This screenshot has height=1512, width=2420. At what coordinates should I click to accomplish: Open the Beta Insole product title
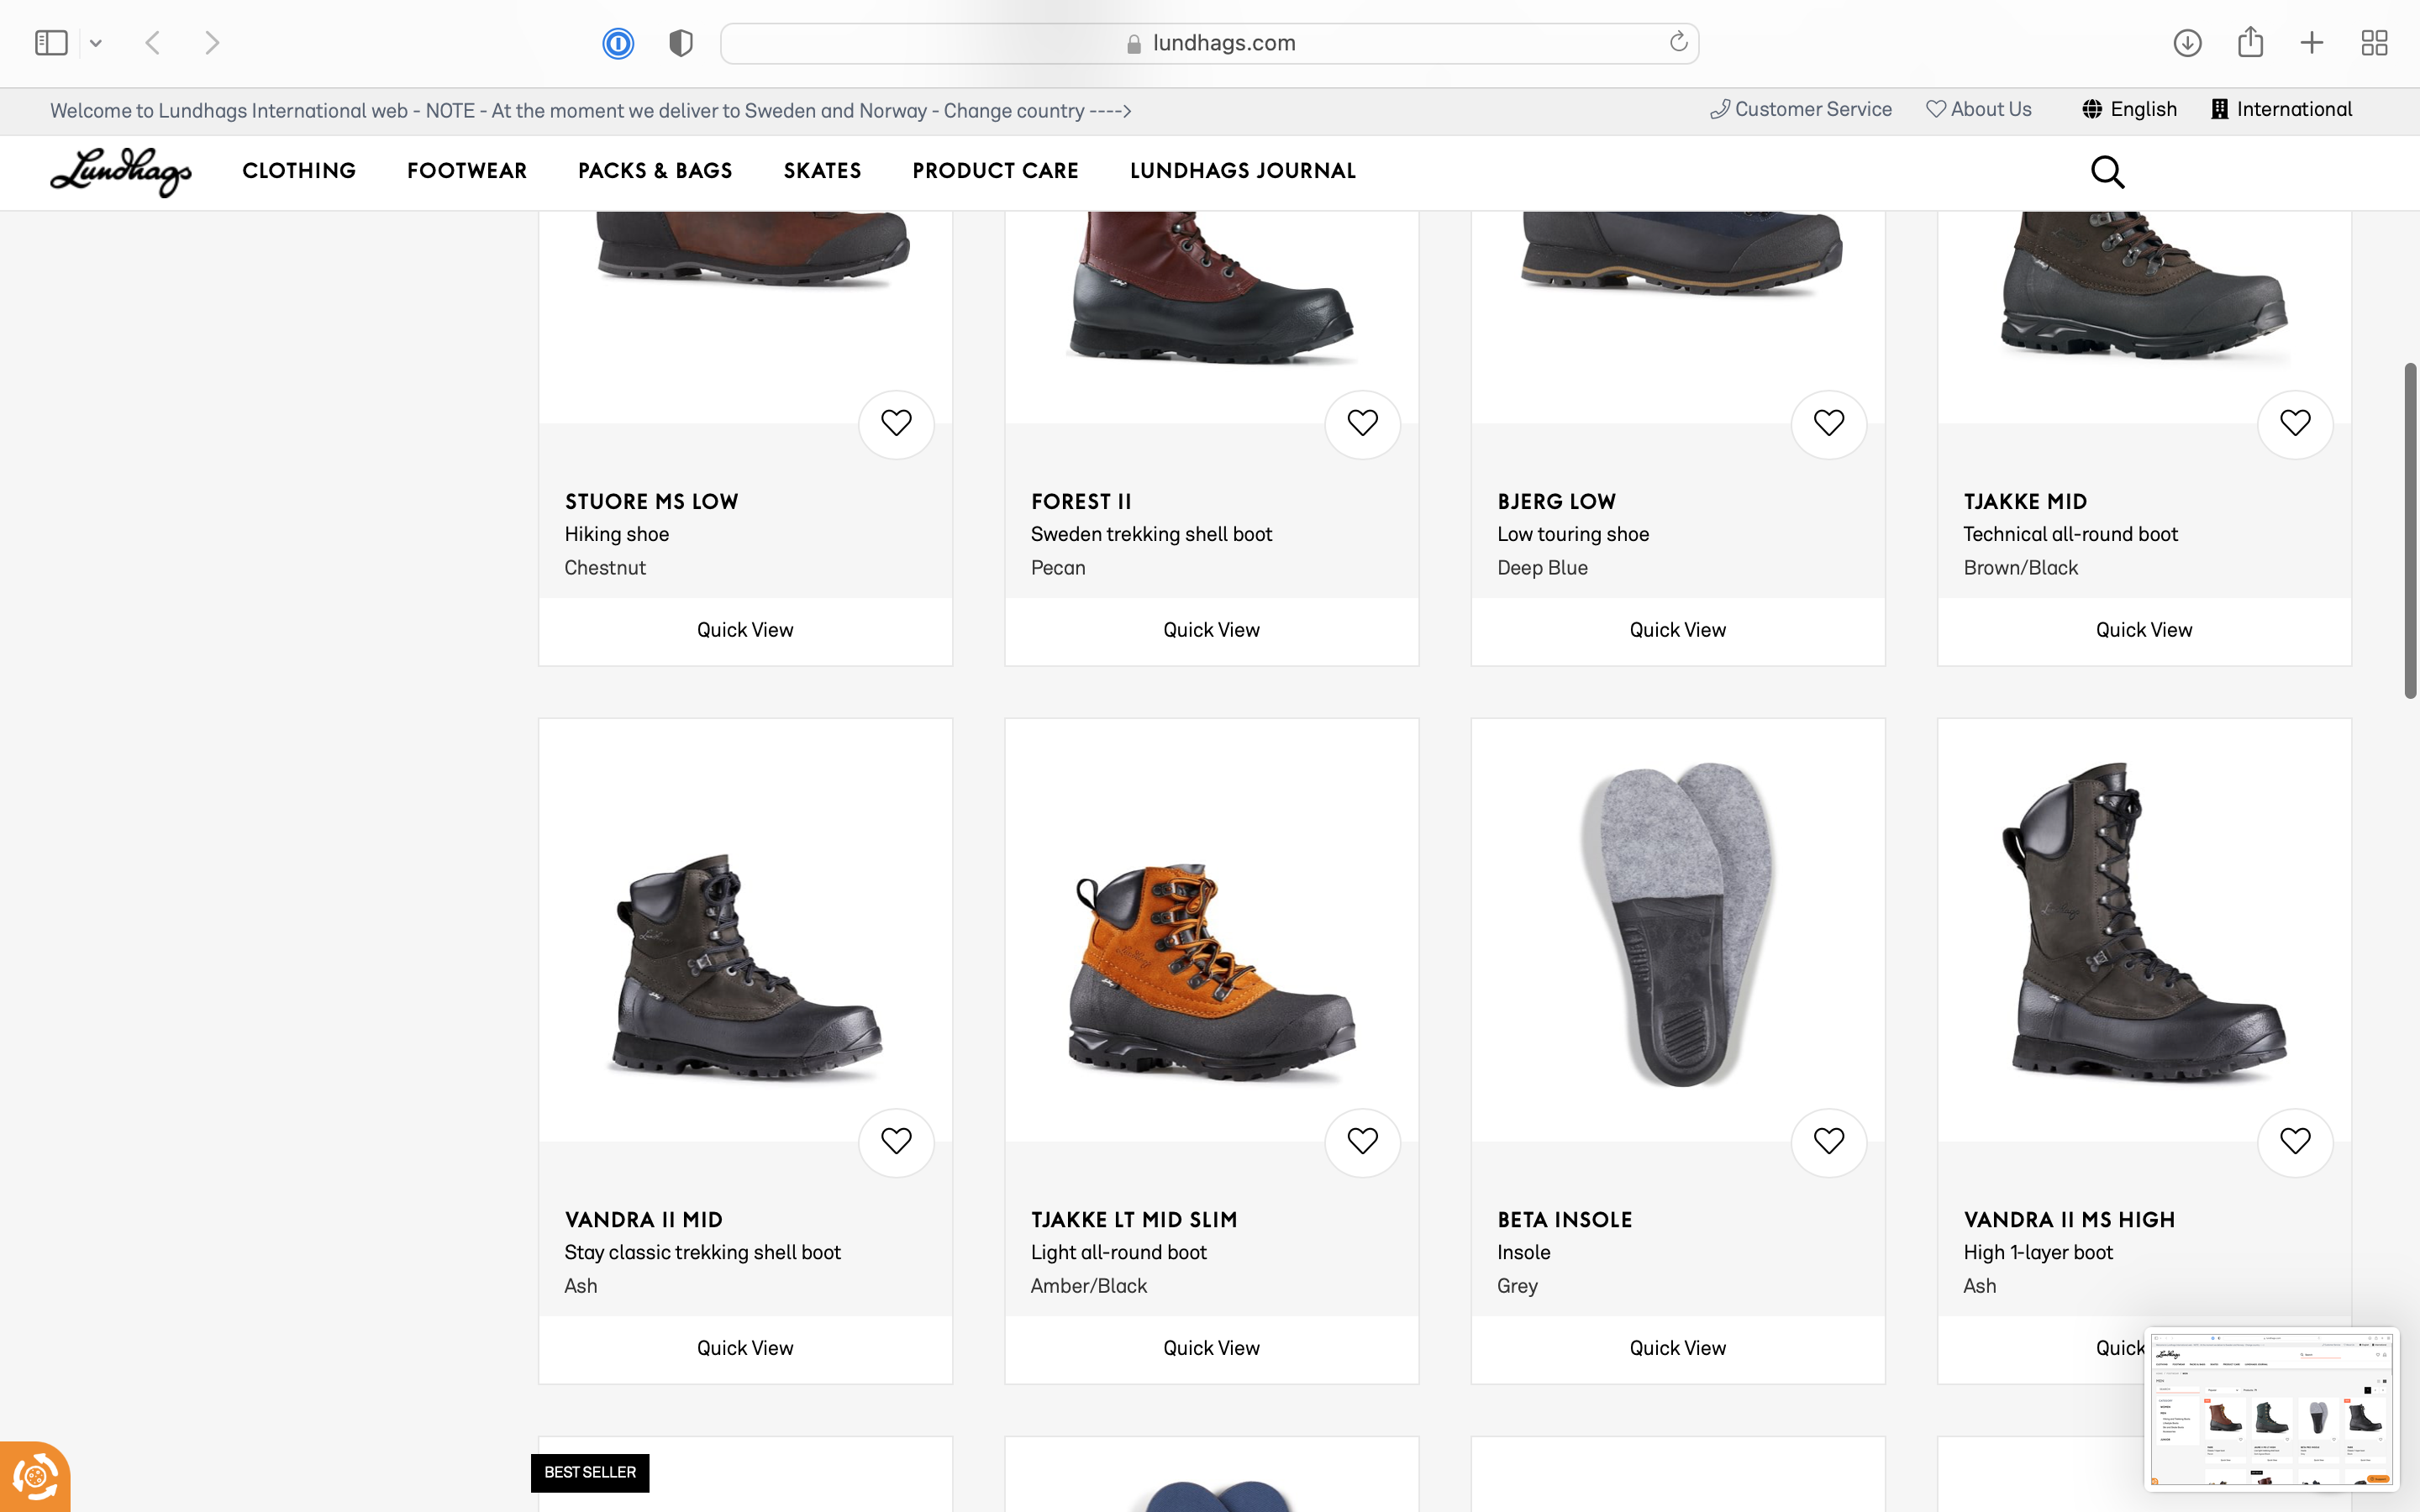[1564, 1220]
